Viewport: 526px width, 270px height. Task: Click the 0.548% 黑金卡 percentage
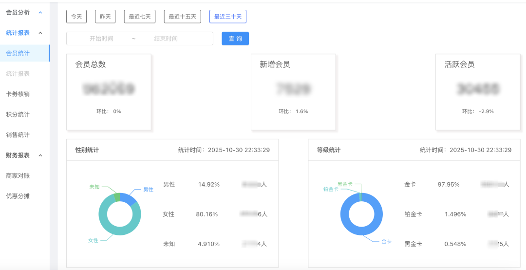(455, 244)
